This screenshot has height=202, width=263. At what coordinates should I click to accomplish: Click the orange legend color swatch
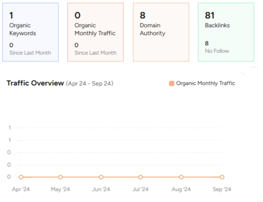(172, 83)
